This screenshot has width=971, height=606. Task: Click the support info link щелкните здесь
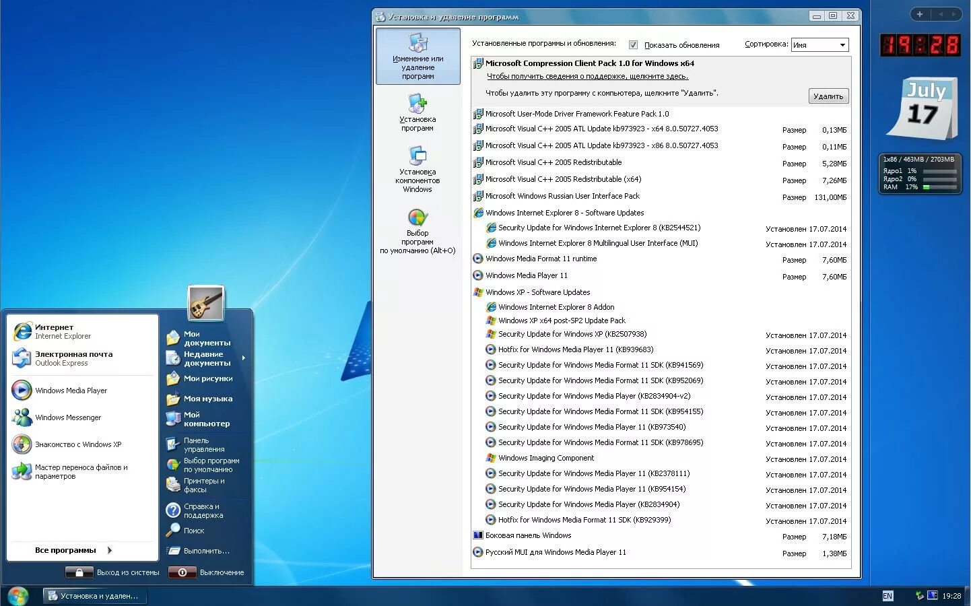pos(587,77)
